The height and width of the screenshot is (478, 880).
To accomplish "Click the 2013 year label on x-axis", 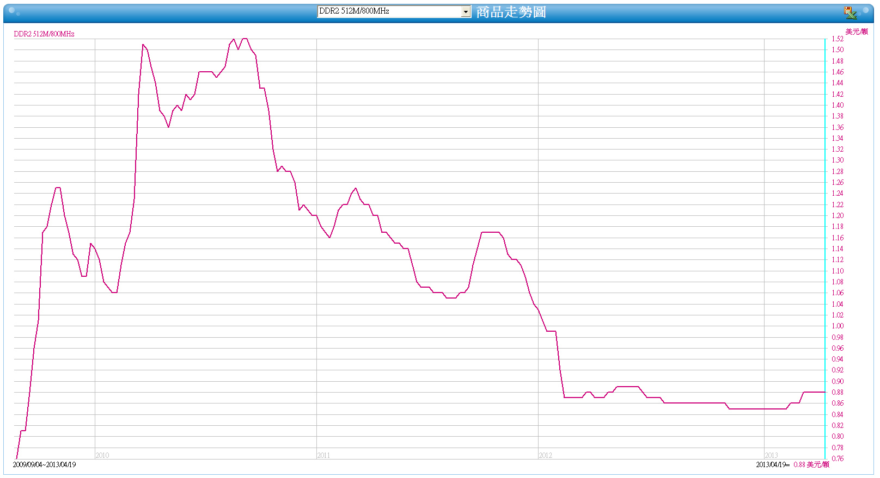I will 771,455.
